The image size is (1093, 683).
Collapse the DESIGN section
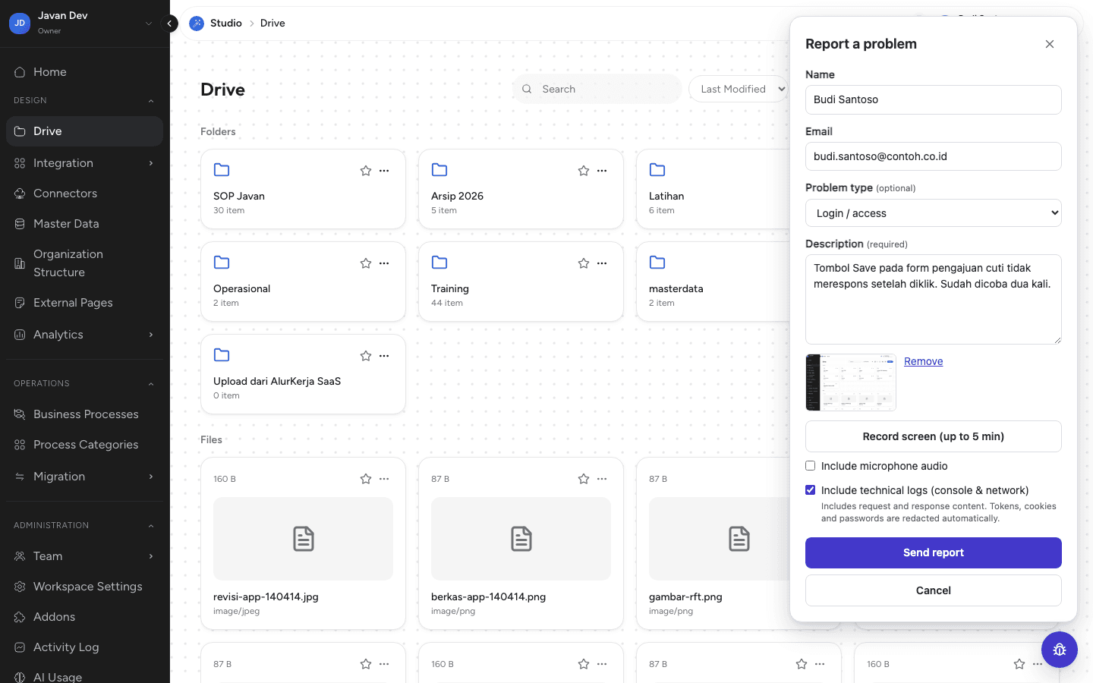pyautogui.click(x=151, y=101)
